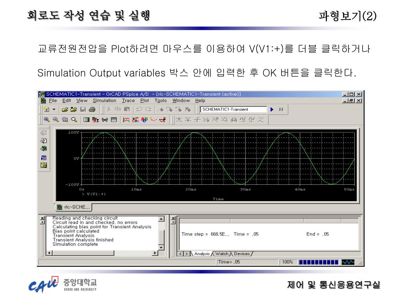Click the ABC Text Label icon
Viewport: 401px width, 300px height.
[x=145, y=120]
